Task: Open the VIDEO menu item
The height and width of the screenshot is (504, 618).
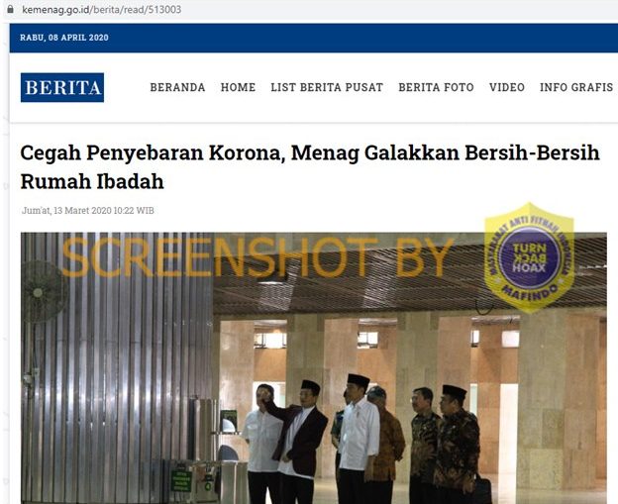Action: tap(507, 87)
